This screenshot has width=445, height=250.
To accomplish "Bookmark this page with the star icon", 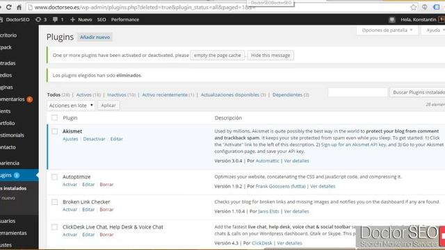I will coord(413,8).
